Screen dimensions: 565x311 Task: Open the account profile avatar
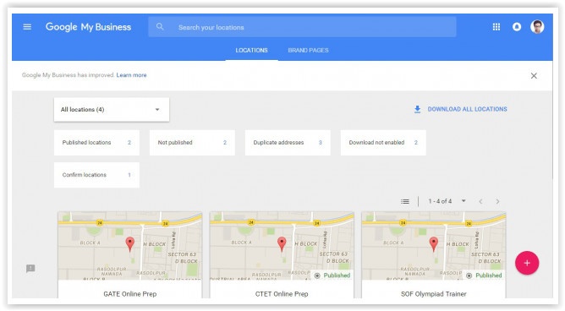[537, 27]
